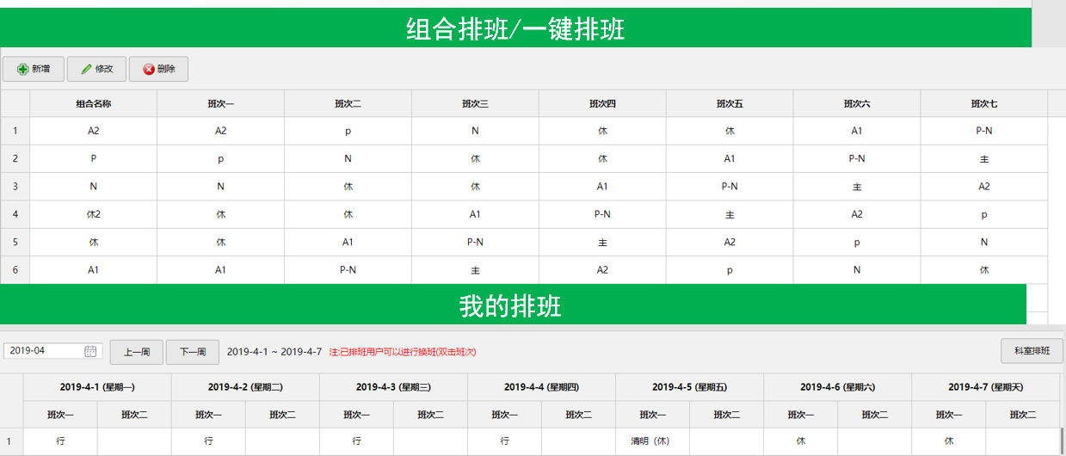Go to next week with 下一周

[193, 352]
